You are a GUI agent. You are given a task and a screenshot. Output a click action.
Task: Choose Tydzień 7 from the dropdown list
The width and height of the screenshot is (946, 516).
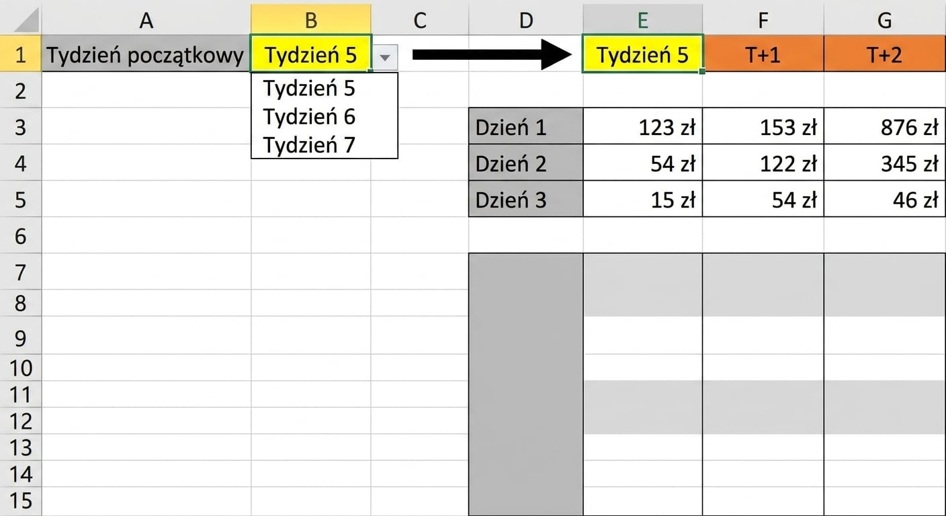point(310,144)
